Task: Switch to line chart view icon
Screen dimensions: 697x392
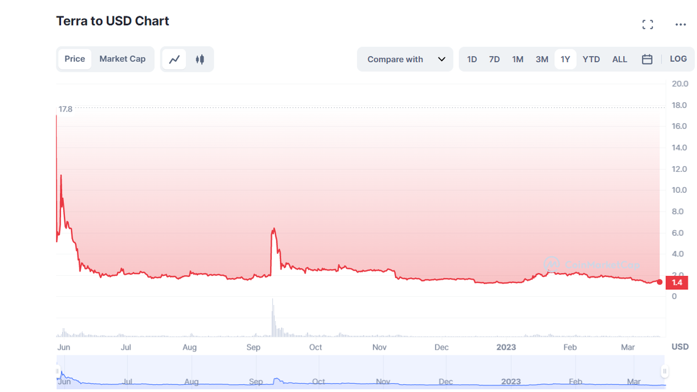Action: pos(174,59)
